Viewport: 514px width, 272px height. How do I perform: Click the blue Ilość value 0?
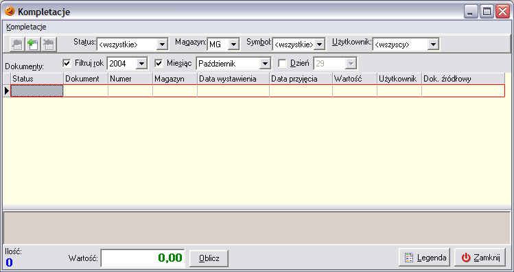click(9, 262)
